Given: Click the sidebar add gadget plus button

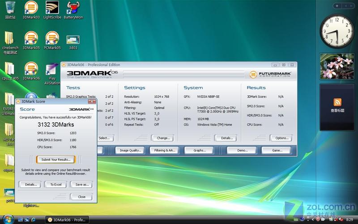Looking at the screenshot, I should coord(337,6).
